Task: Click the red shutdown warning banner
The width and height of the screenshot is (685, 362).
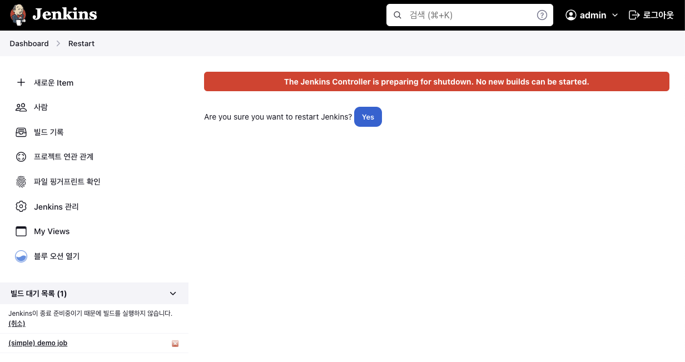Action: 436,82
